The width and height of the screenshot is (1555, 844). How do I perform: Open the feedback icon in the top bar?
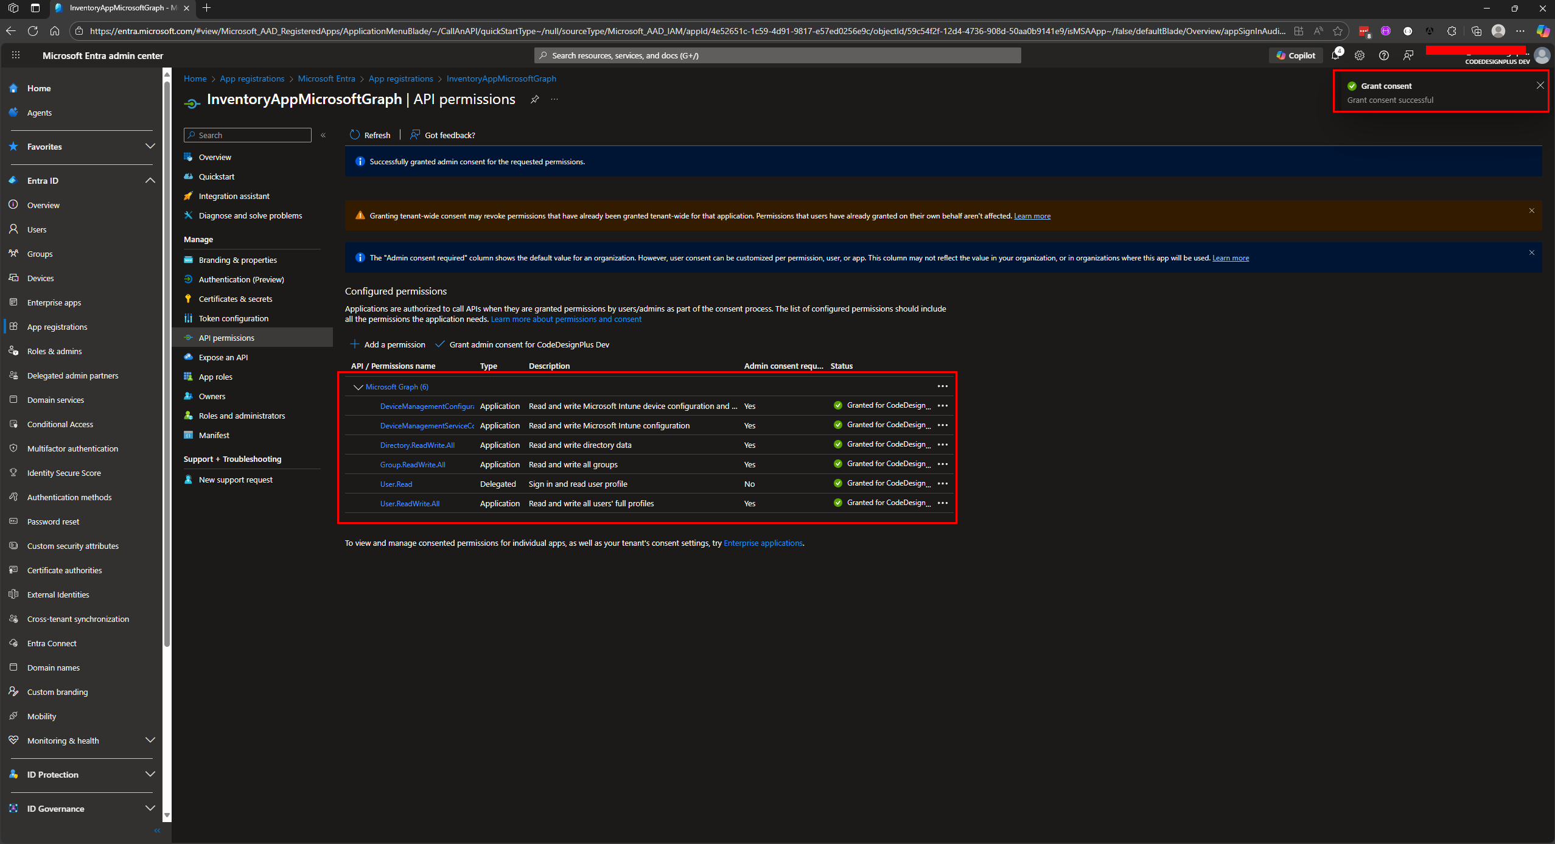pos(1408,55)
